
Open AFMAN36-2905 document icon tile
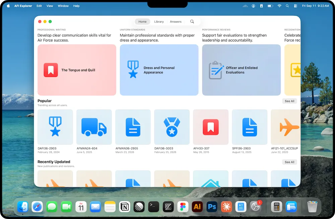tap(133, 127)
